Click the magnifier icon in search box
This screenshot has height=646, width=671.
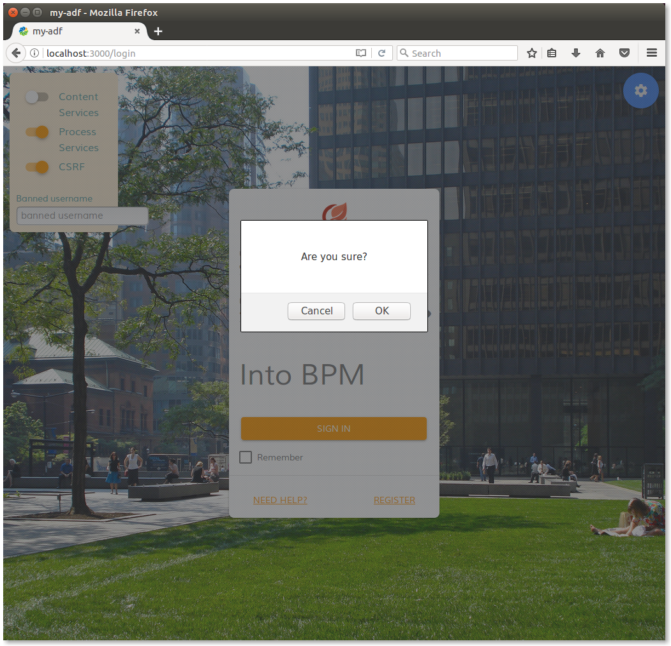pos(404,53)
